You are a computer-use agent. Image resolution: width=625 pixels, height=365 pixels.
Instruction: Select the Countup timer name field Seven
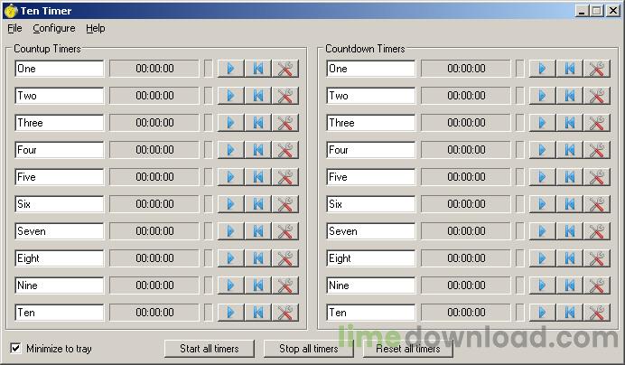click(x=60, y=231)
